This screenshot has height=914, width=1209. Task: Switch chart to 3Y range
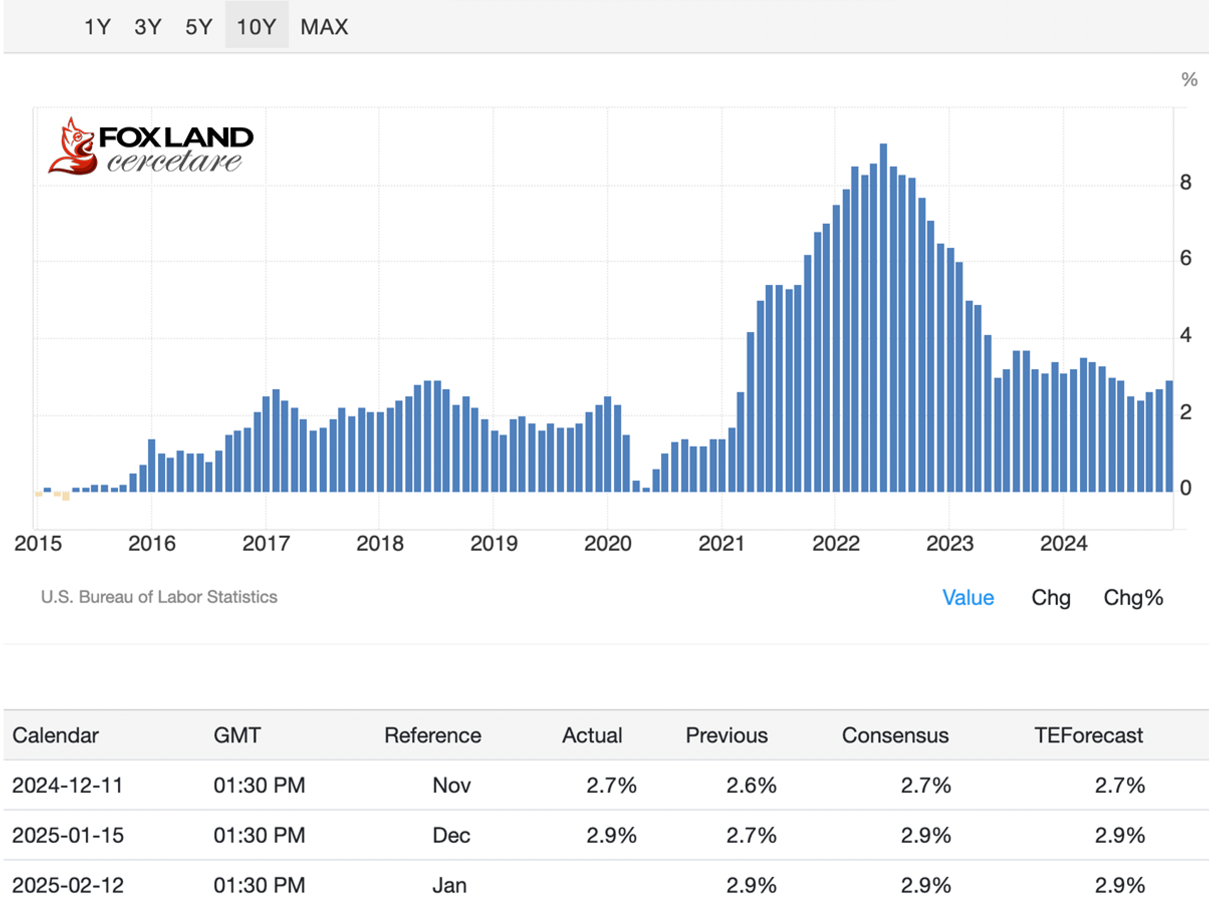[x=148, y=26]
